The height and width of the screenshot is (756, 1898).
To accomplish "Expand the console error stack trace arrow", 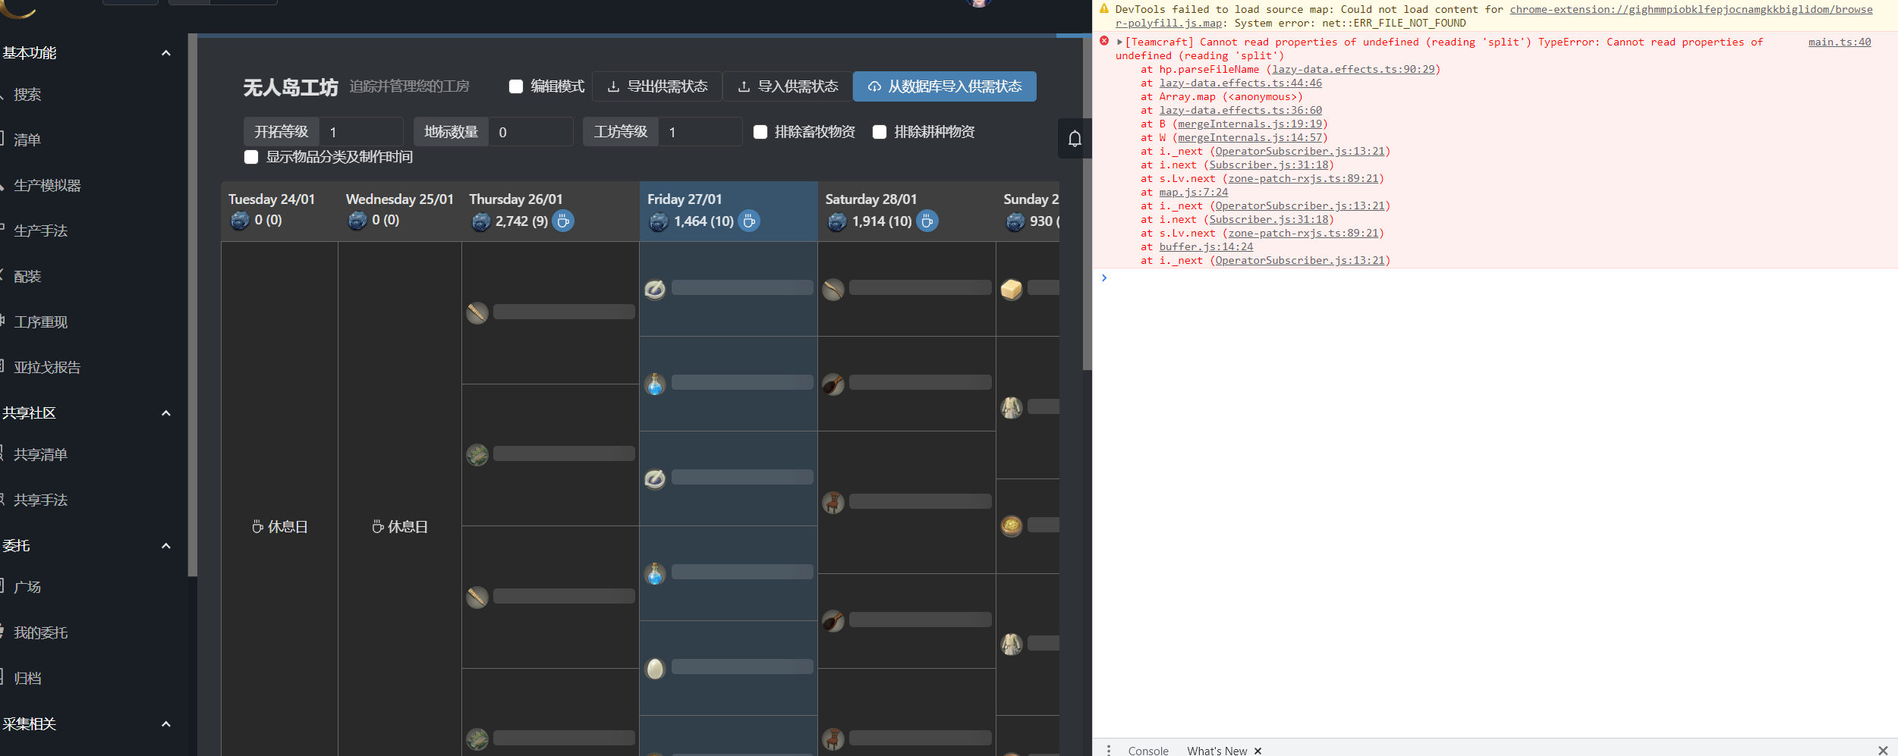I will (1119, 42).
